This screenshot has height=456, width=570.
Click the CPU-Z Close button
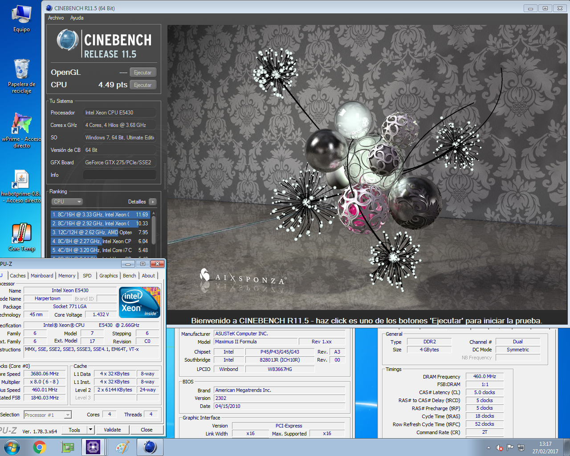147,430
